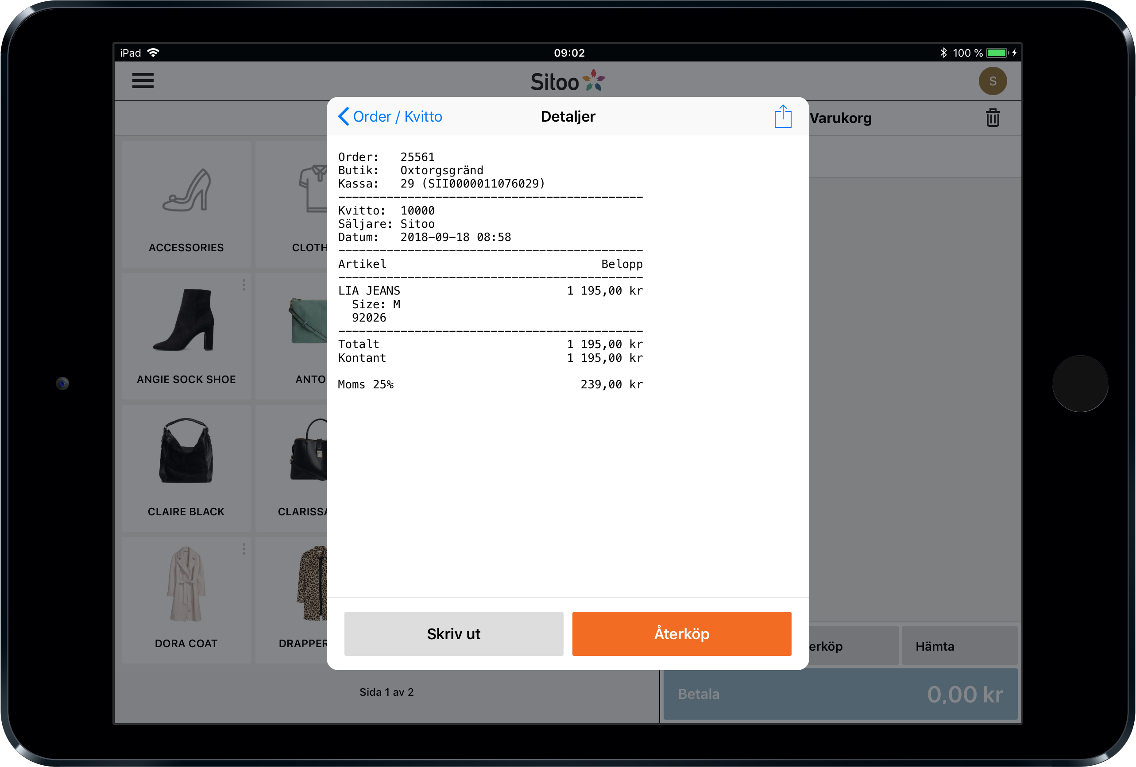Click the Kassa 29 line
Viewport: 1136px width, 767px height.
[x=441, y=184]
